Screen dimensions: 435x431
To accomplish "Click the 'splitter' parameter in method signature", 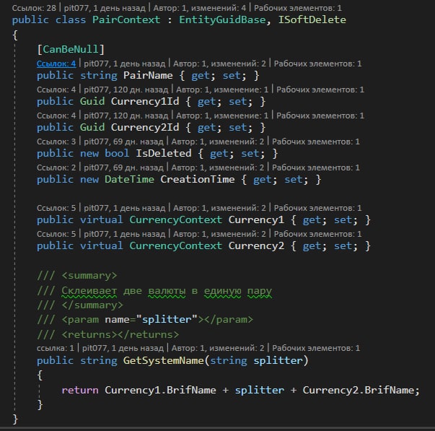I will 278,361.
